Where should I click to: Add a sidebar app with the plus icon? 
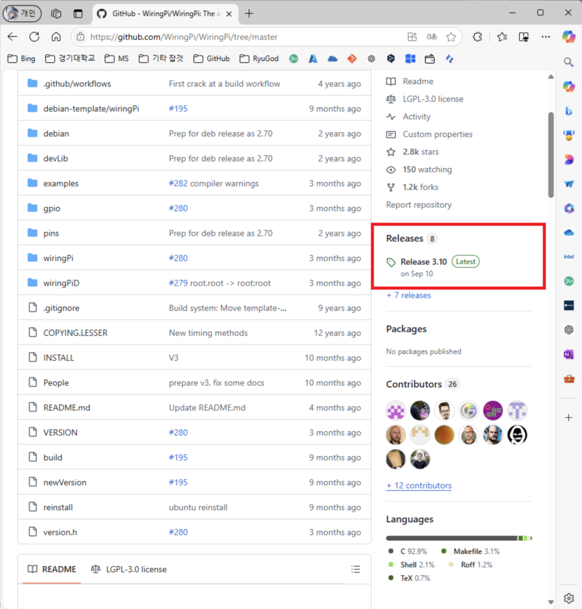(x=569, y=418)
